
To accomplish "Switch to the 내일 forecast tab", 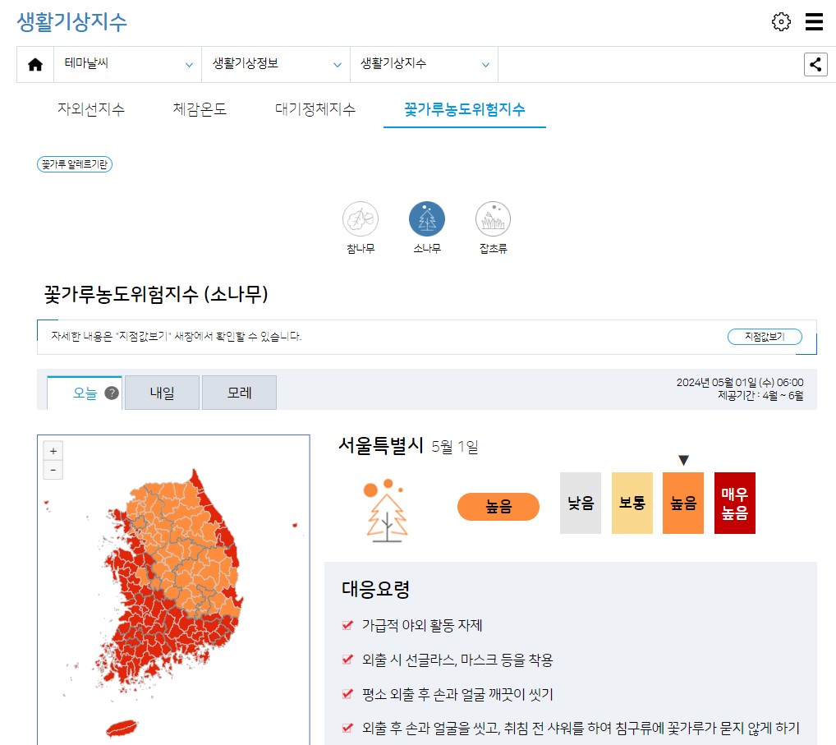I will 161,392.
